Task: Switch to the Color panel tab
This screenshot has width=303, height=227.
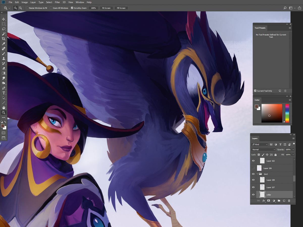Action: tap(257, 100)
